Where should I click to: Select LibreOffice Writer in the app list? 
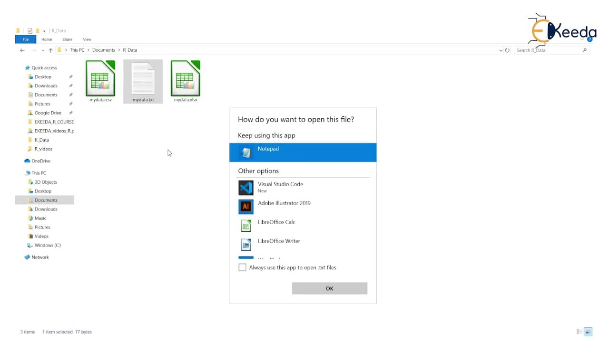(x=303, y=245)
